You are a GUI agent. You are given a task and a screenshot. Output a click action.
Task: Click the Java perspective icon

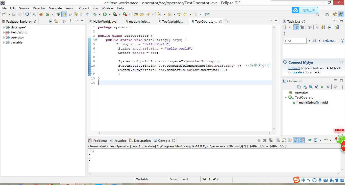pos(341,14)
